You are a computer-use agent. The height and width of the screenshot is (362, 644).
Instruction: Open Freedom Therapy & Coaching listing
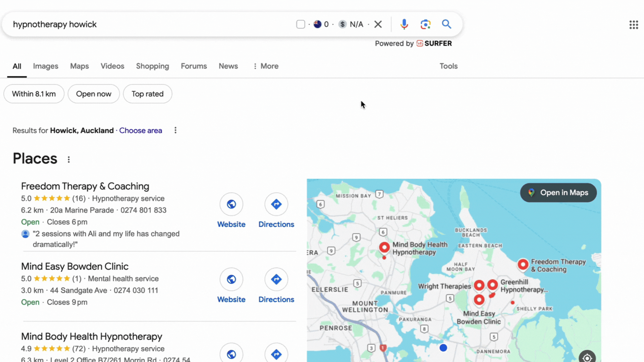(x=85, y=186)
